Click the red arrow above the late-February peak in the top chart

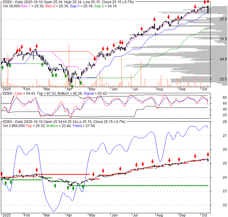tap(37, 46)
